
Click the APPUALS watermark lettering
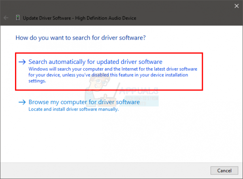coord(139,91)
